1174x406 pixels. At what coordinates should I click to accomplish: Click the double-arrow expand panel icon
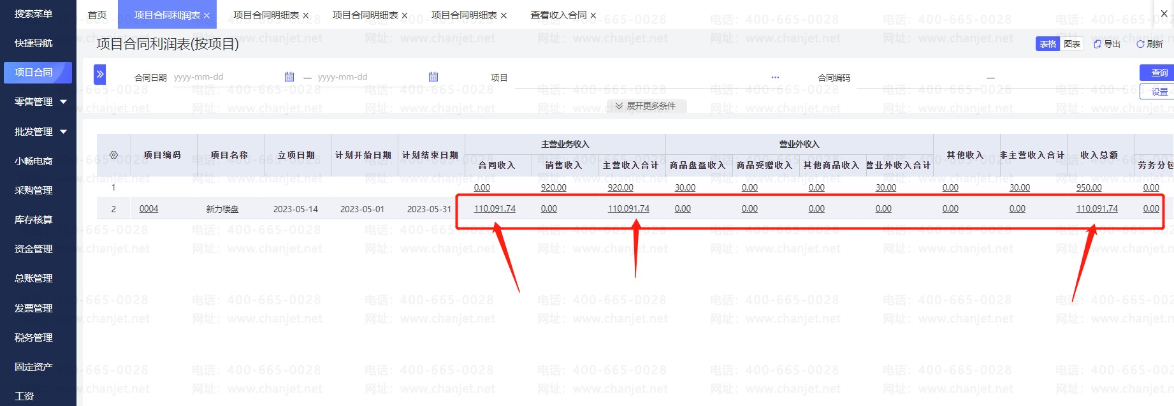(99, 74)
